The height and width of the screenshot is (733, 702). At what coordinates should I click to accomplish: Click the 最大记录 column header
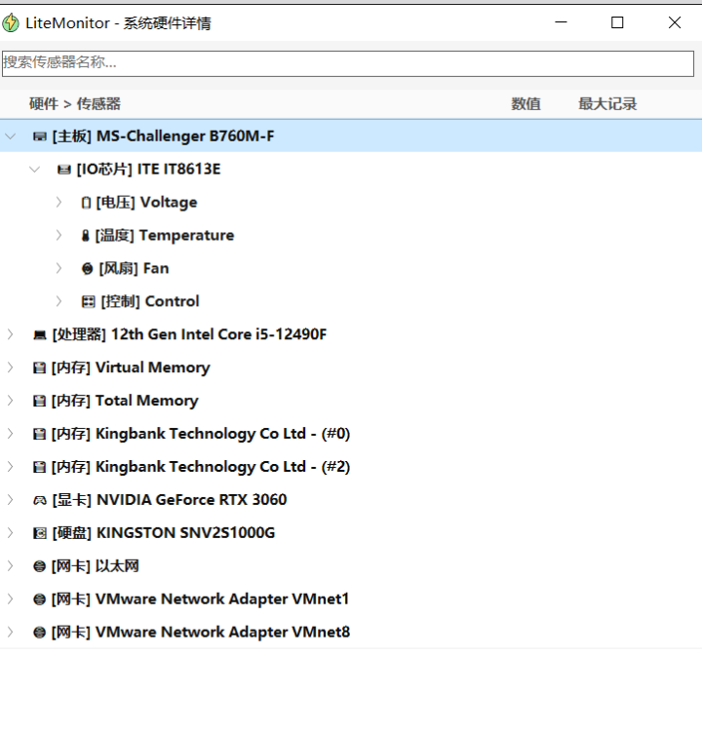pos(607,103)
